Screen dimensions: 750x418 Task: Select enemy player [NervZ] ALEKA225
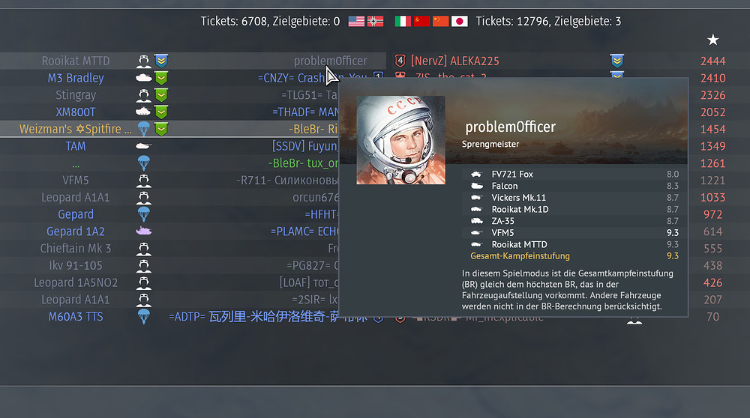click(455, 61)
